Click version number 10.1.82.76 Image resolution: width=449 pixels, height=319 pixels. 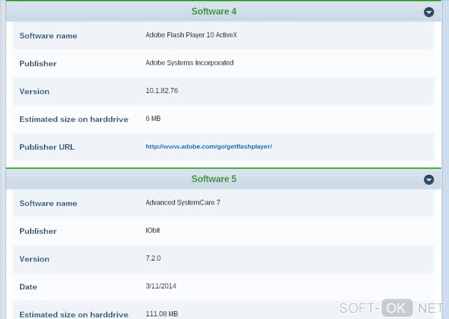click(162, 91)
